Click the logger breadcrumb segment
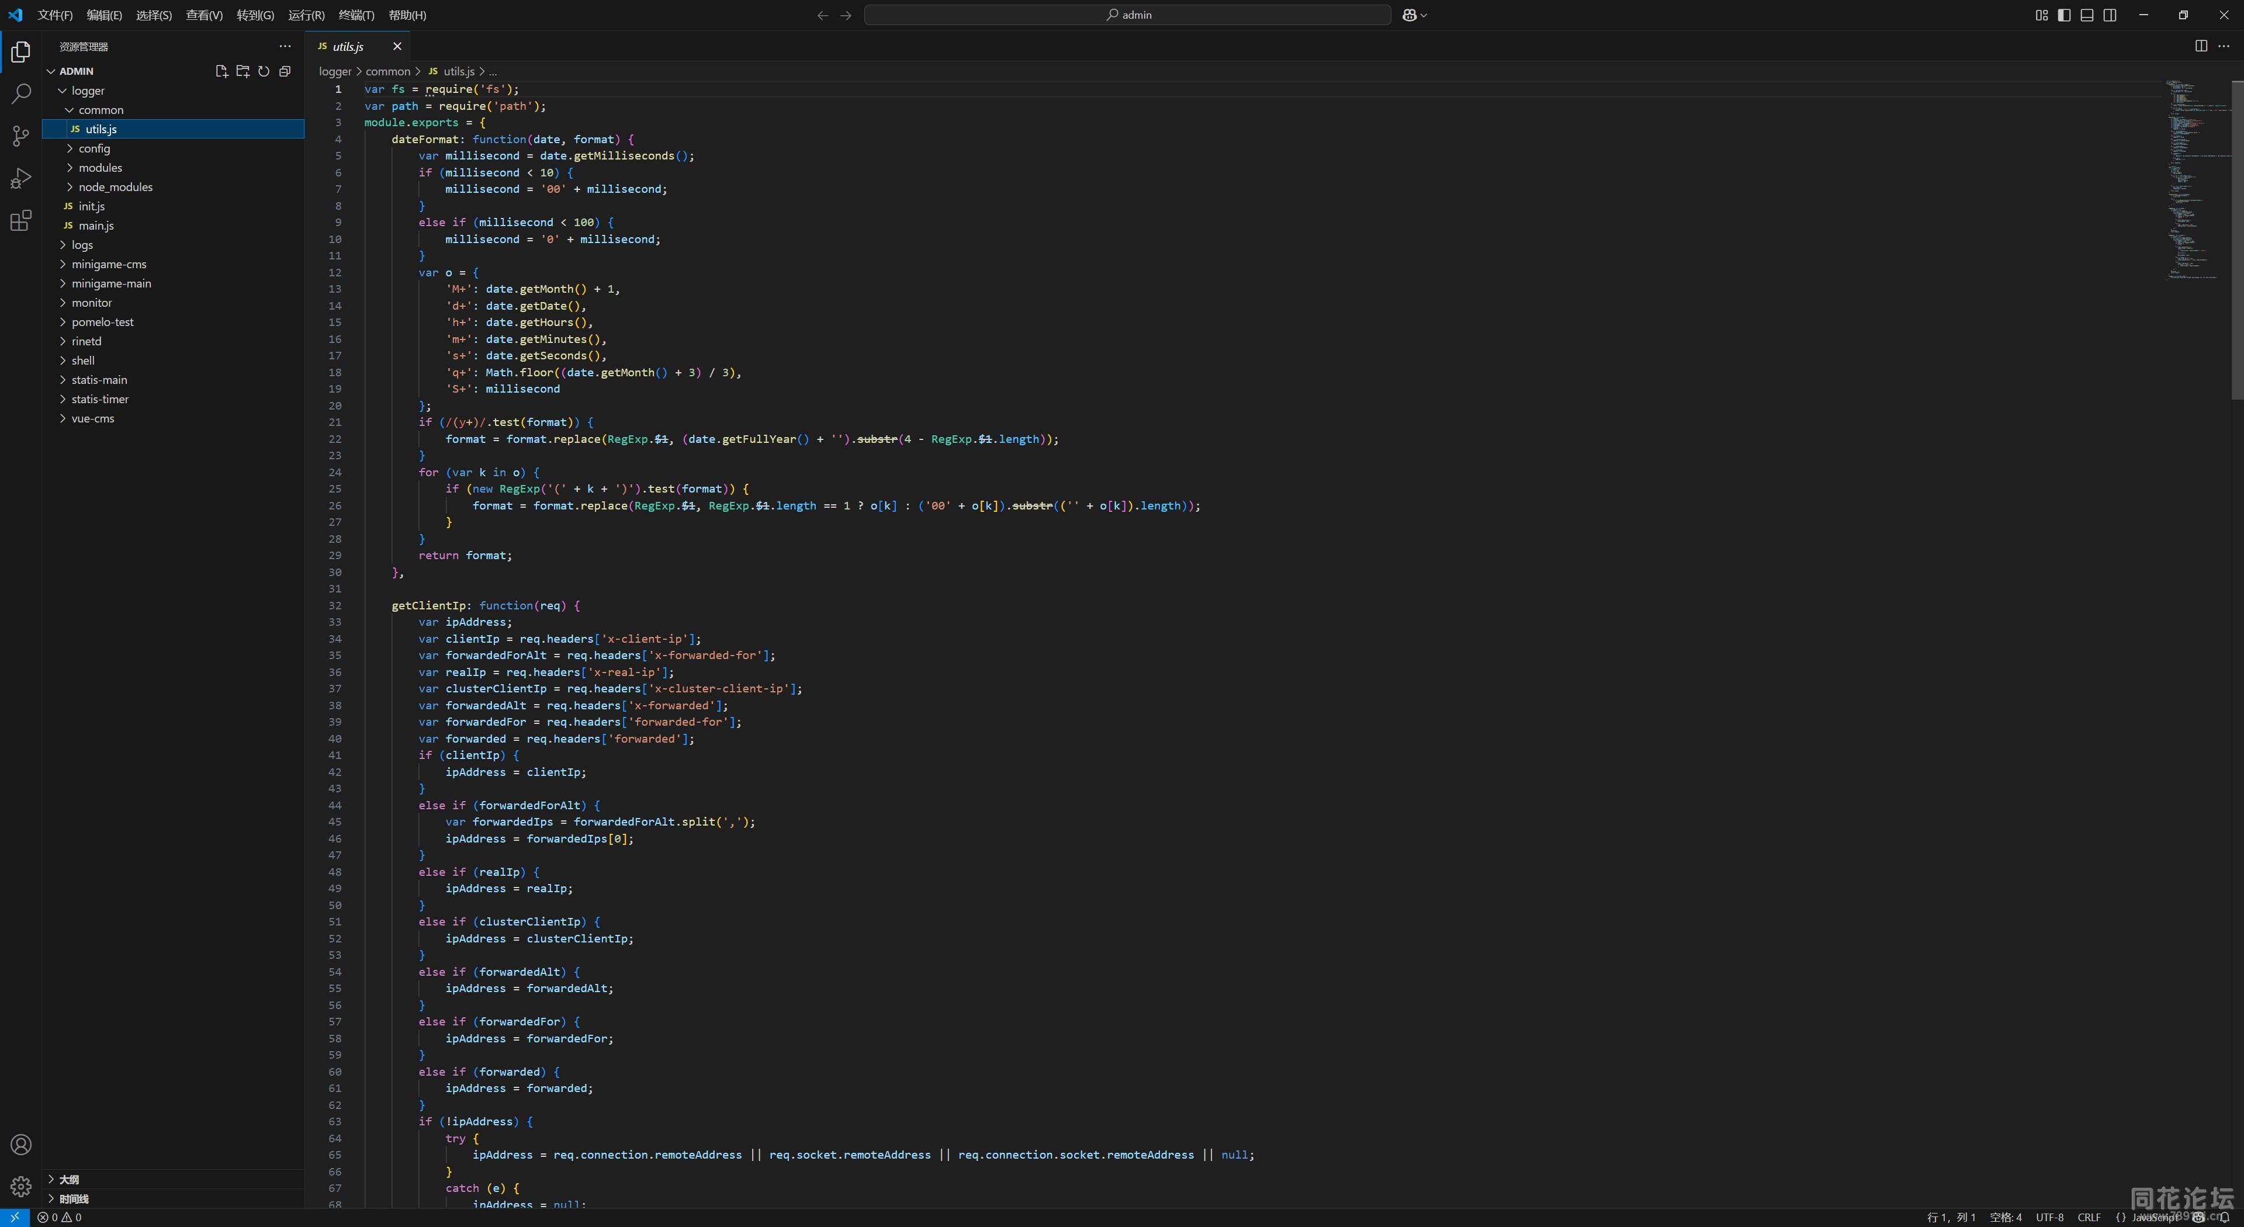The image size is (2244, 1227). [x=334, y=71]
